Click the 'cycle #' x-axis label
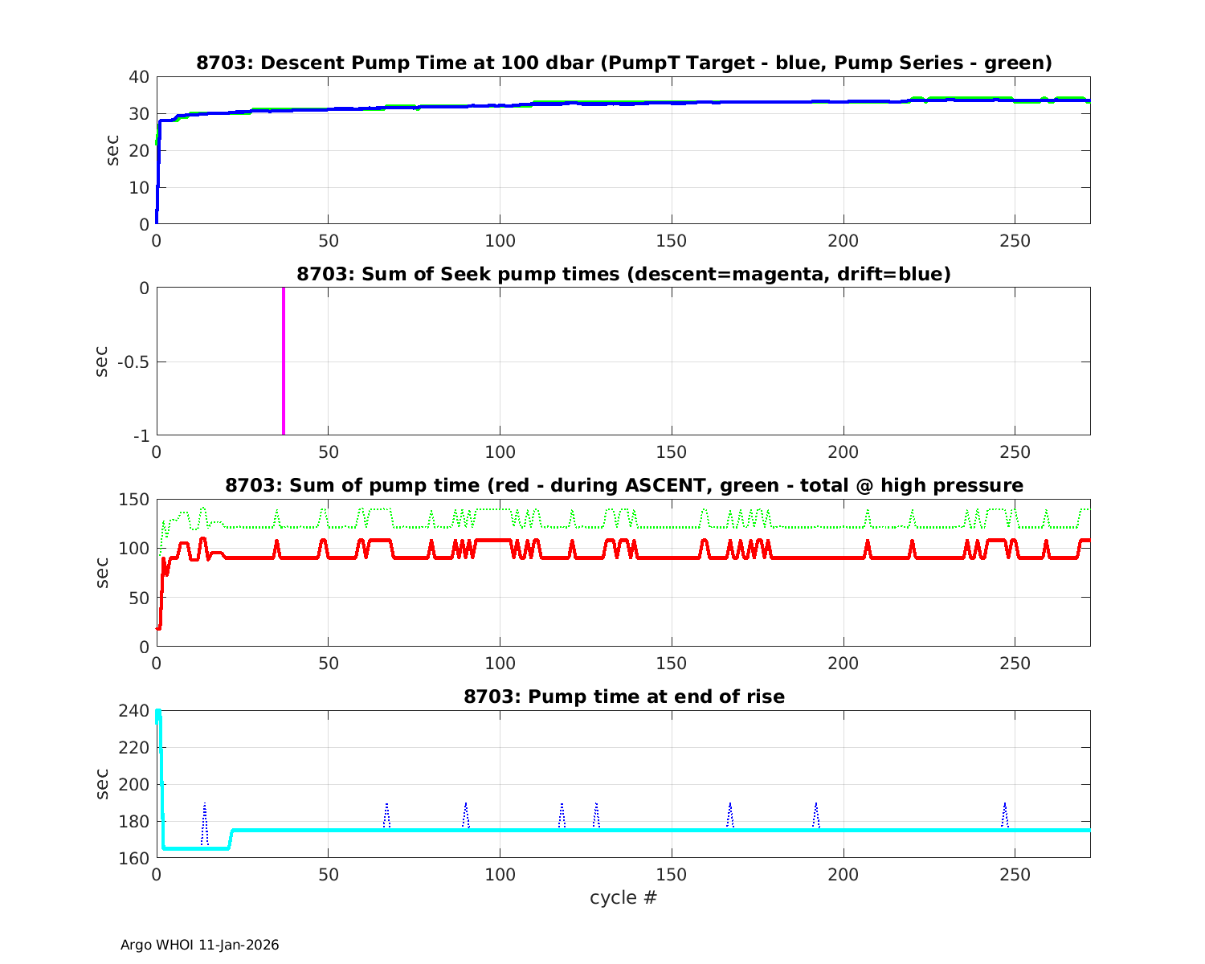The height and width of the screenshot is (964, 1205). [623, 897]
